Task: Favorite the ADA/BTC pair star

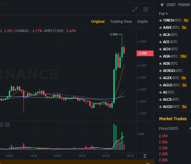Action: 161,56
